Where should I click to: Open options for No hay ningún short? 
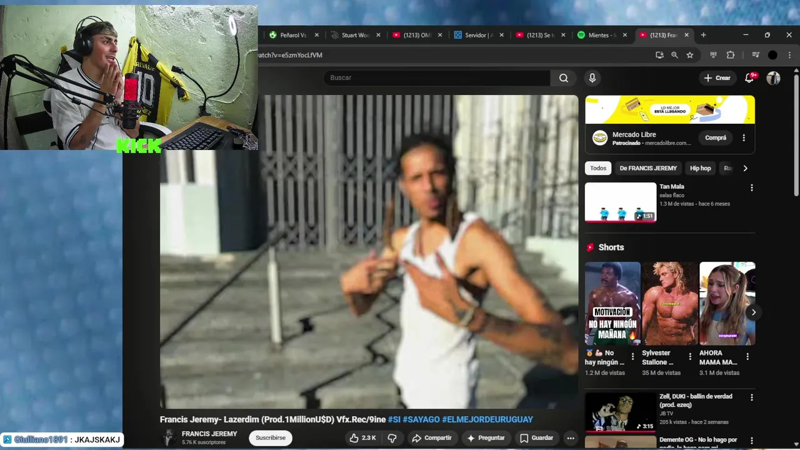click(632, 357)
